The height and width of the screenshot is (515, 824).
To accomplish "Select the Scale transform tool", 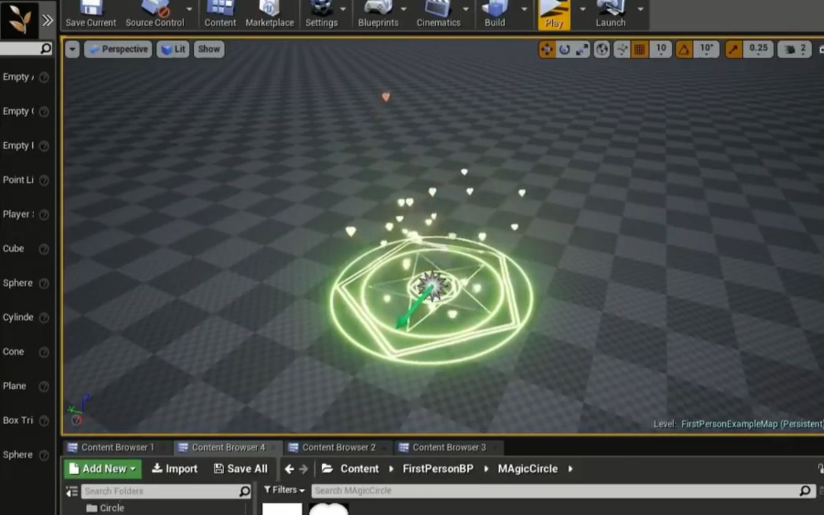I will point(582,49).
